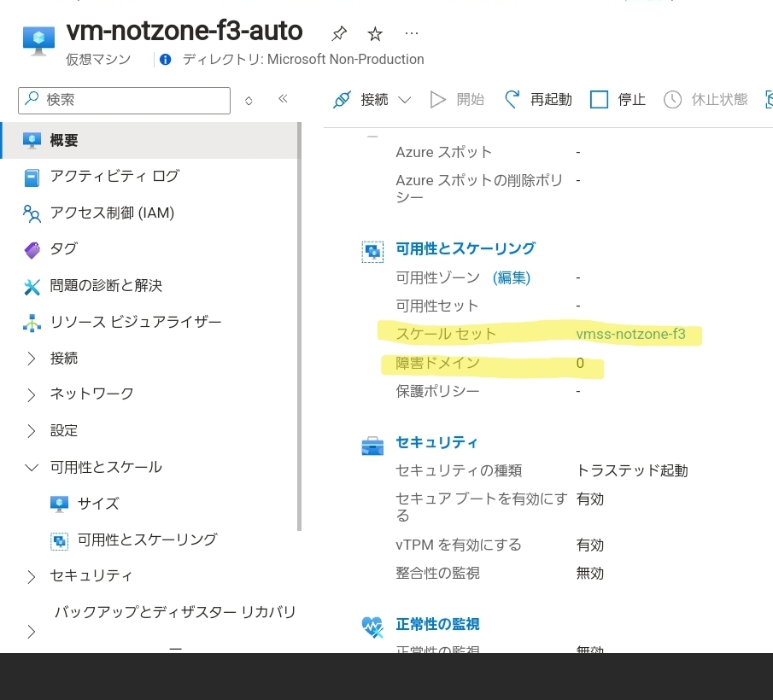Viewport: 773px width, 700px height.
Task: Select the 保護ポリシー label
Action: [437, 391]
